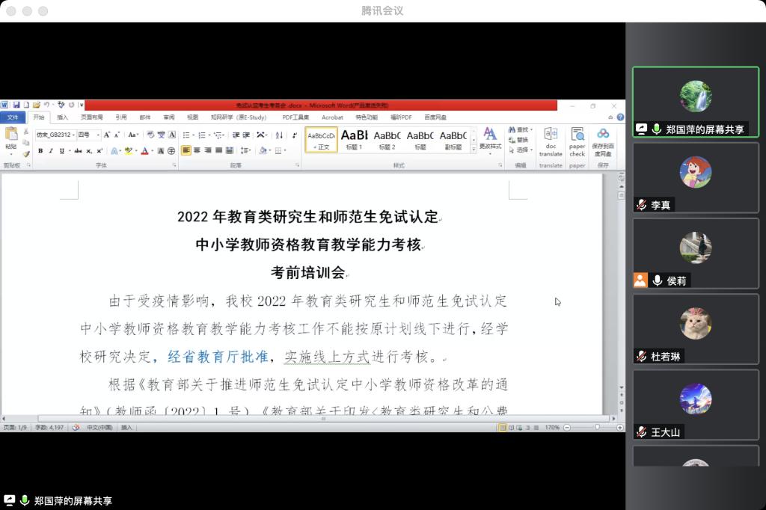This screenshot has width=766, height=510.
Task: Toggle strikethrough formatting
Action: pos(78,151)
